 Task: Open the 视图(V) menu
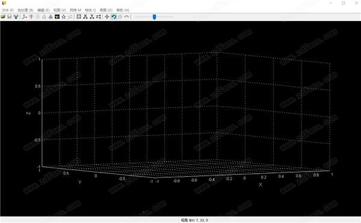pyautogui.click(x=60, y=10)
